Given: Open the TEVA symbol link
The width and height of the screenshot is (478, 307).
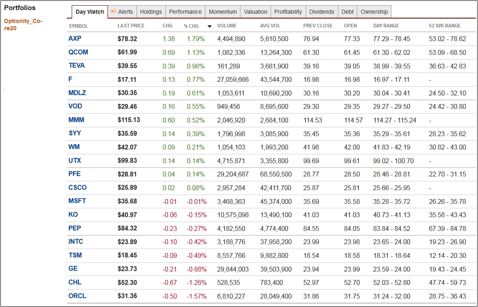Looking at the screenshot, I should (x=77, y=66).
